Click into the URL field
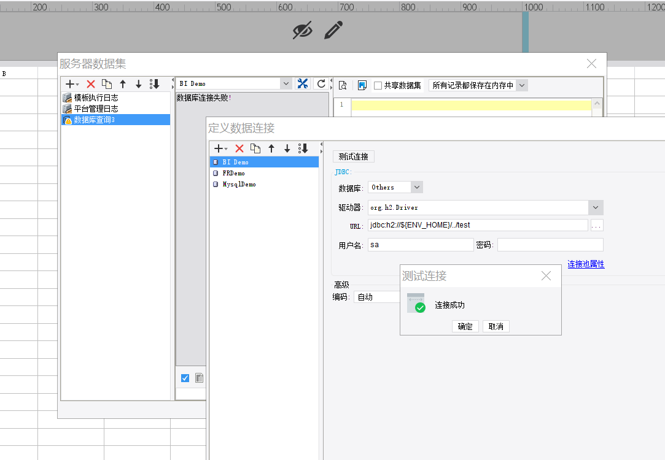Viewport: 665px width, 460px height. 478,225
